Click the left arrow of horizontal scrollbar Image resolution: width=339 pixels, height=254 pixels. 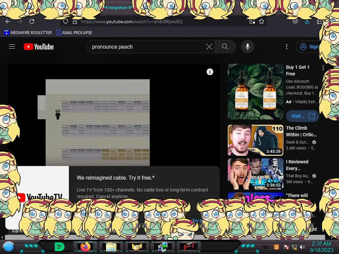click(2, 237)
